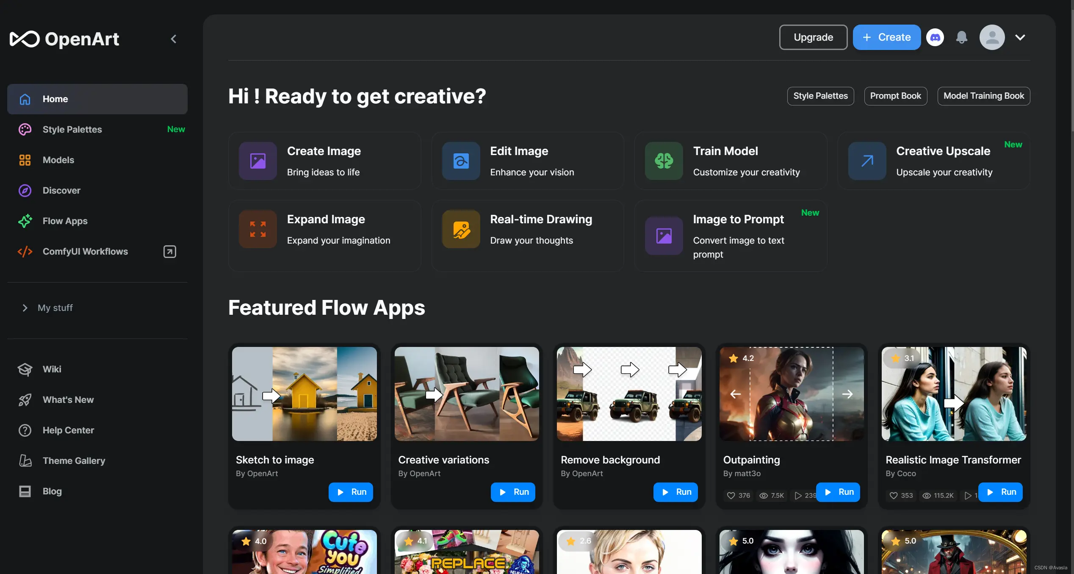Open the Prompt Book link
The height and width of the screenshot is (574, 1074).
pyautogui.click(x=895, y=96)
